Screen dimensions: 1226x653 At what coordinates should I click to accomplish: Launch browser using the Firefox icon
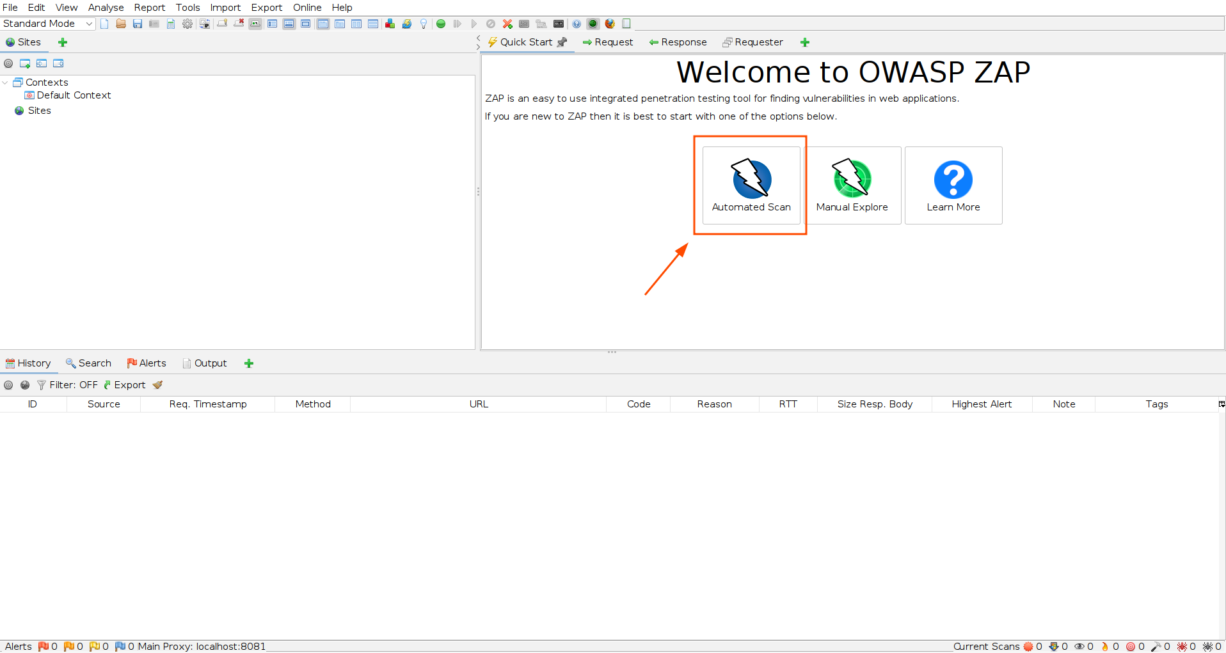click(610, 24)
